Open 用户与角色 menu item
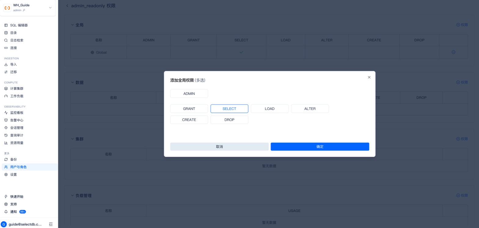Screen dimensions: 479x228 click(30, 167)
